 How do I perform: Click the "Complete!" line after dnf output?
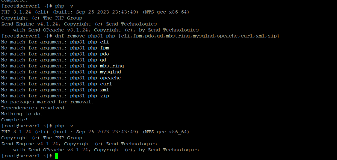point(15,120)
